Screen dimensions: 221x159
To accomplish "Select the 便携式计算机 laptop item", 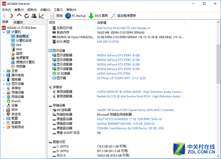I will 23,62.
